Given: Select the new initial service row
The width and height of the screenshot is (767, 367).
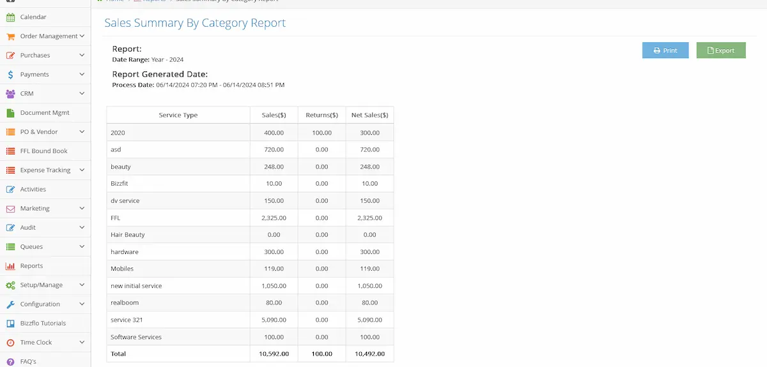Looking at the screenshot, I should [x=250, y=286].
